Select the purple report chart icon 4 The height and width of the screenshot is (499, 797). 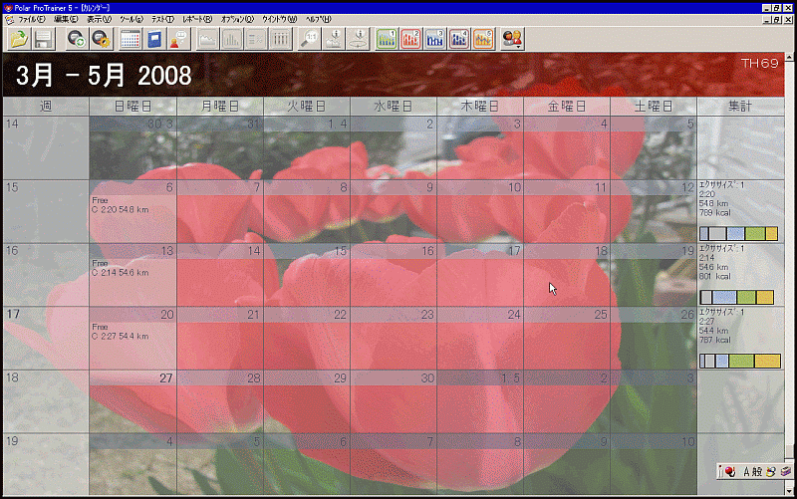click(459, 39)
